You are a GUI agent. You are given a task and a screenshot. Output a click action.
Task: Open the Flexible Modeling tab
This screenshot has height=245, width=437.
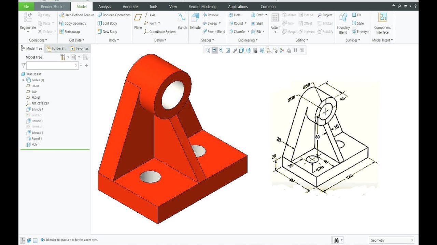point(202,6)
